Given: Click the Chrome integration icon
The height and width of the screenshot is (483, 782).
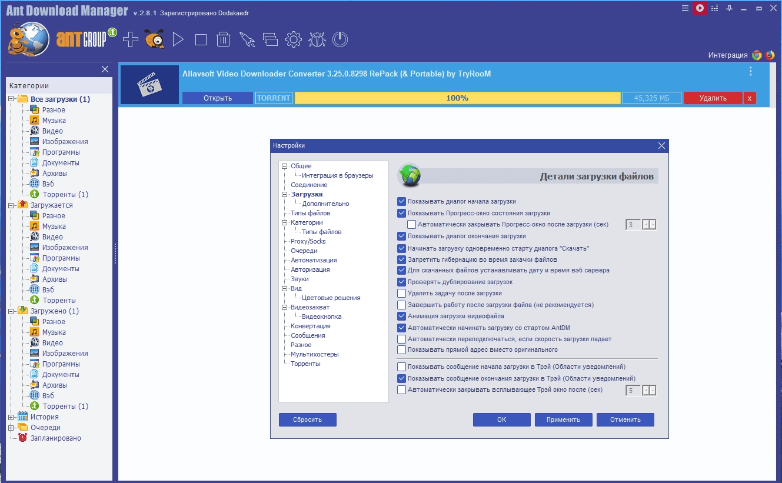Looking at the screenshot, I should (757, 55).
